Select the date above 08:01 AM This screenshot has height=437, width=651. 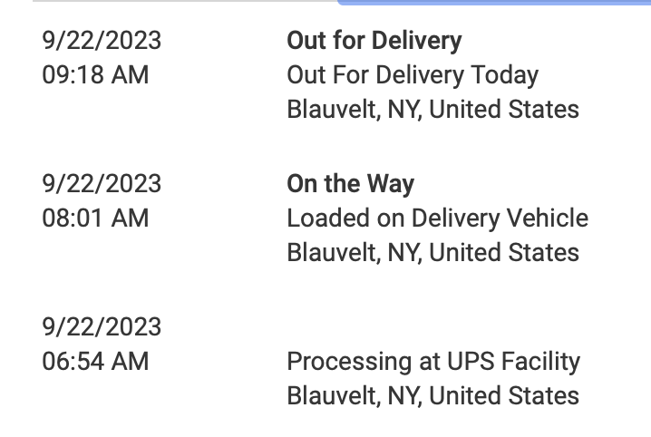(102, 184)
